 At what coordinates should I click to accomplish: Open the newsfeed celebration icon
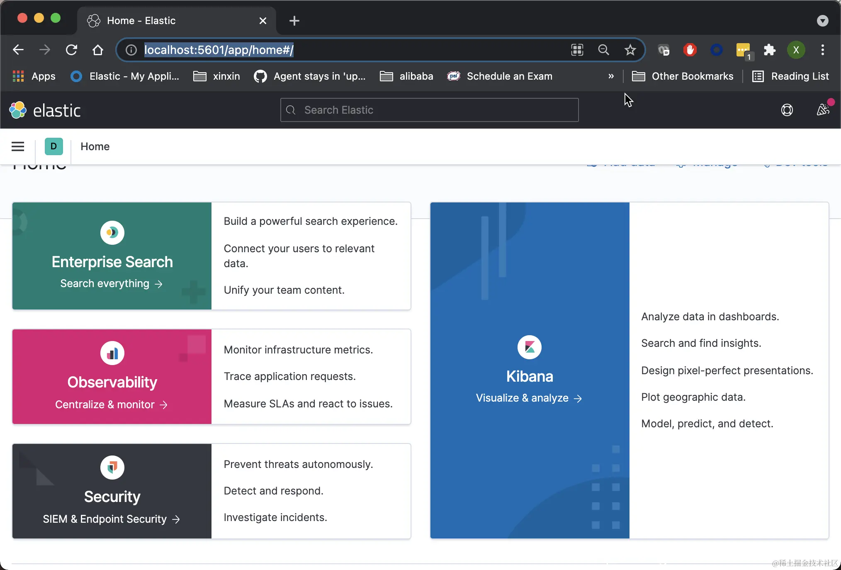pyautogui.click(x=823, y=110)
